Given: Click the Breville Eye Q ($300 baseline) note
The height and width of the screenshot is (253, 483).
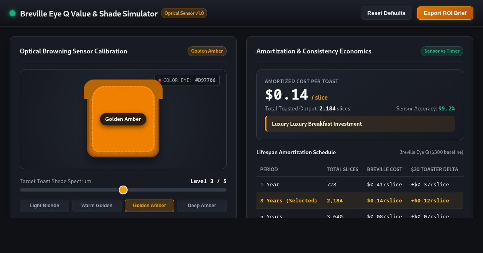Looking at the screenshot, I should click(x=431, y=152).
